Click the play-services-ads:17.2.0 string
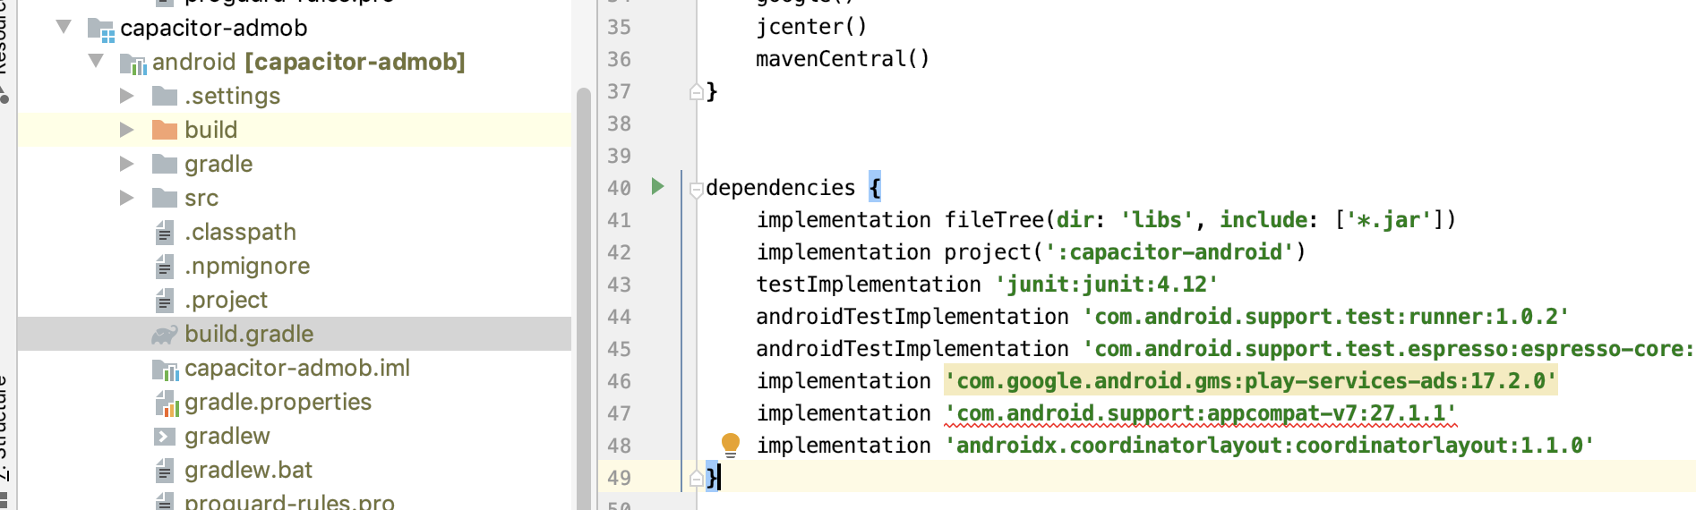The height and width of the screenshot is (510, 1696). (x=1251, y=381)
